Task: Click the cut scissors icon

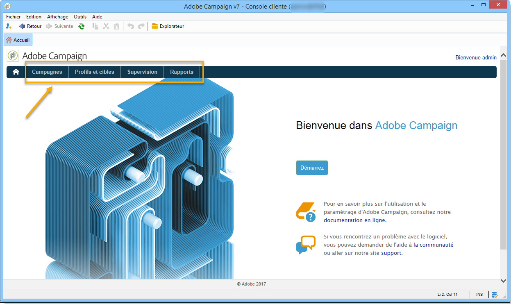Action: 106,26
